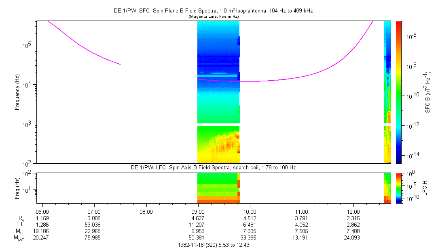Image resolution: width=438 pixels, height=250 pixels.
Task: Click the MLAT value -50.381
Action: [x=196, y=238]
